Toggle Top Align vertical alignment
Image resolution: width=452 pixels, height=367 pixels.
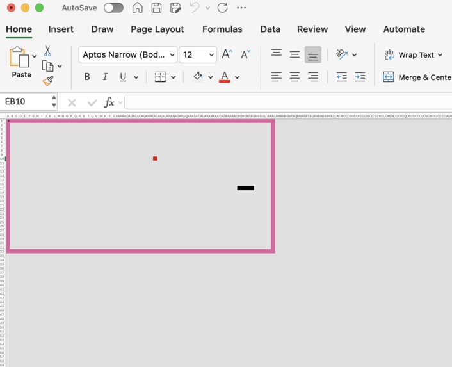tap(277, 54)
